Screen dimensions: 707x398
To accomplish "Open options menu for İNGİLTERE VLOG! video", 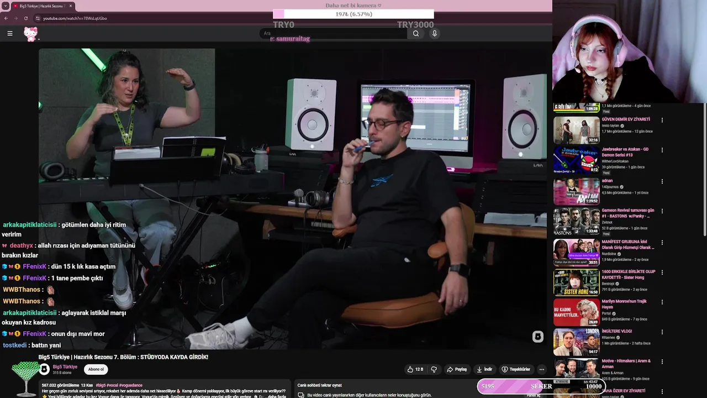I will 662,332.
